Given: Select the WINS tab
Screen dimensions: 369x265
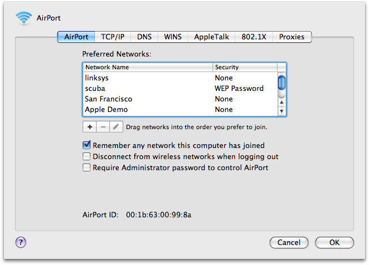Looking at the screenshot, I should pyautogui.click(x=173, y=37).
